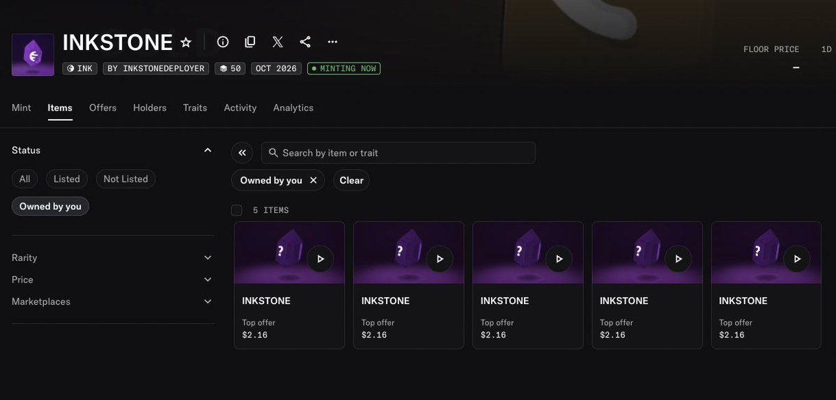Expand the Marketplaces filter section
The width and height of the screenshot is (836, 400).
point(113,302)
